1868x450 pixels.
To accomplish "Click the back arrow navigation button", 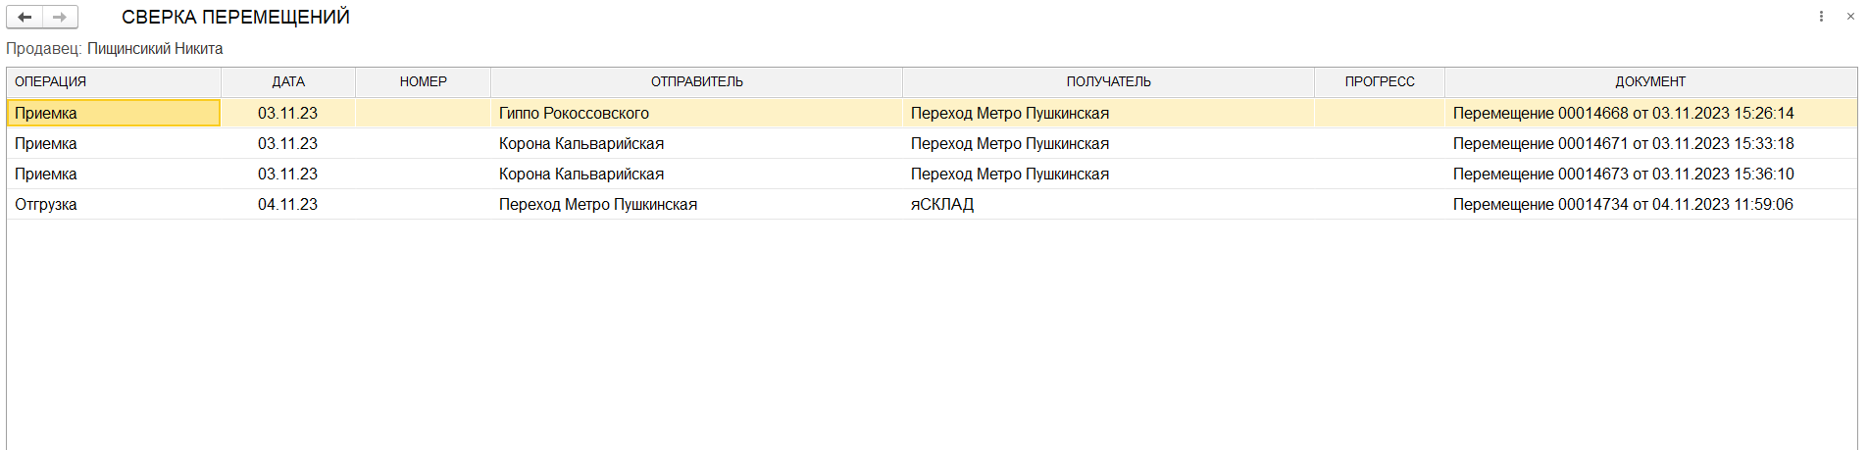I will click(x=25, y=17).
